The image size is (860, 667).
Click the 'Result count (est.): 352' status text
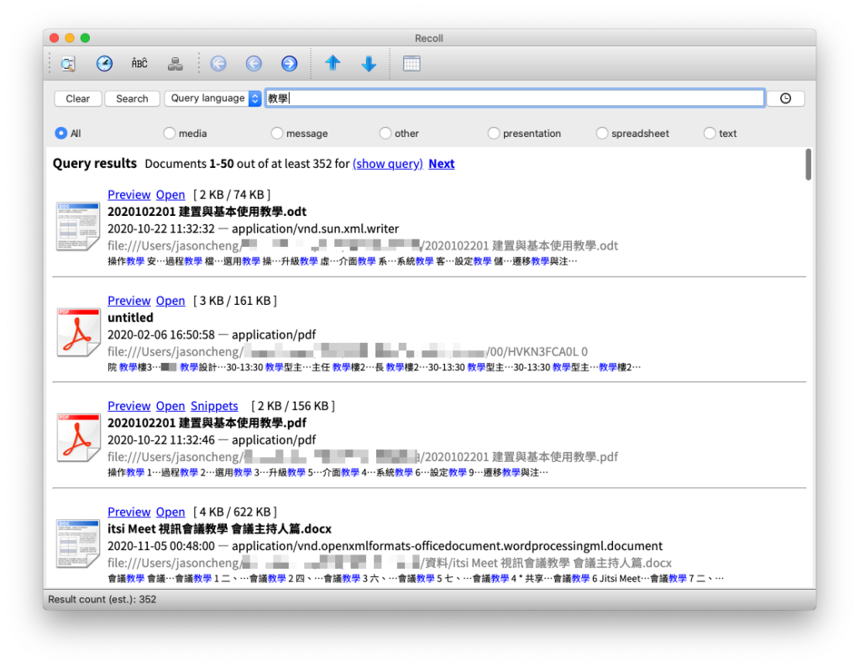coord(102,600)
